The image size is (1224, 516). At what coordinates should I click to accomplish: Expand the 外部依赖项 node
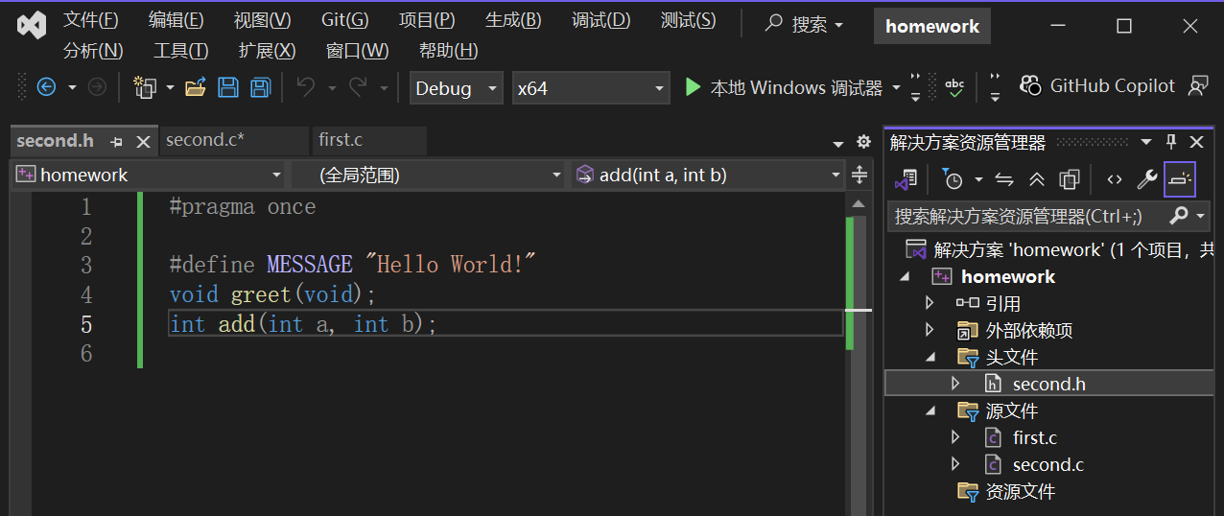coord(929,330)
